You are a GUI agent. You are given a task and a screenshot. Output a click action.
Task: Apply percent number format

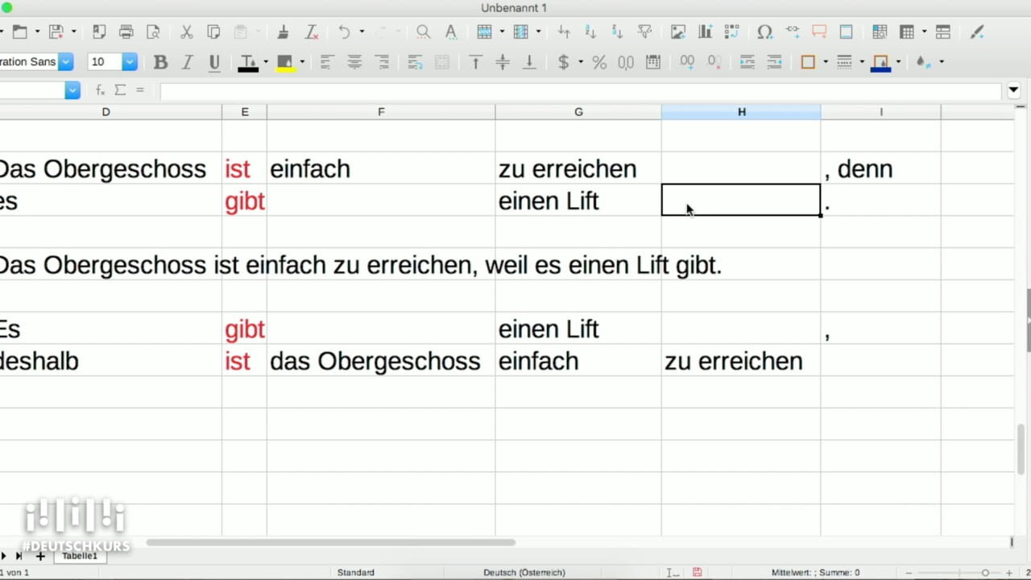click(599, 62)
